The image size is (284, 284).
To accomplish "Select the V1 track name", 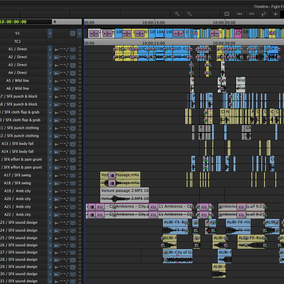I will tap(17, 33).
